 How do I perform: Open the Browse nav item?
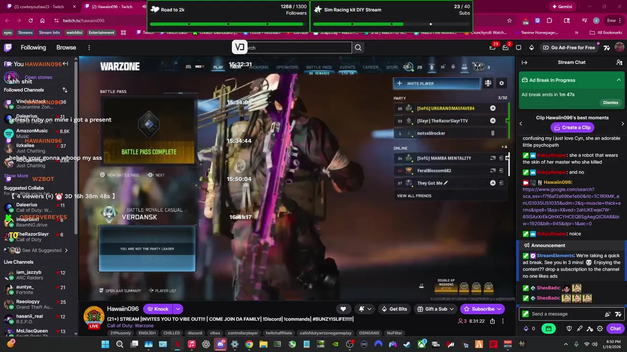[x=66, y=47]
